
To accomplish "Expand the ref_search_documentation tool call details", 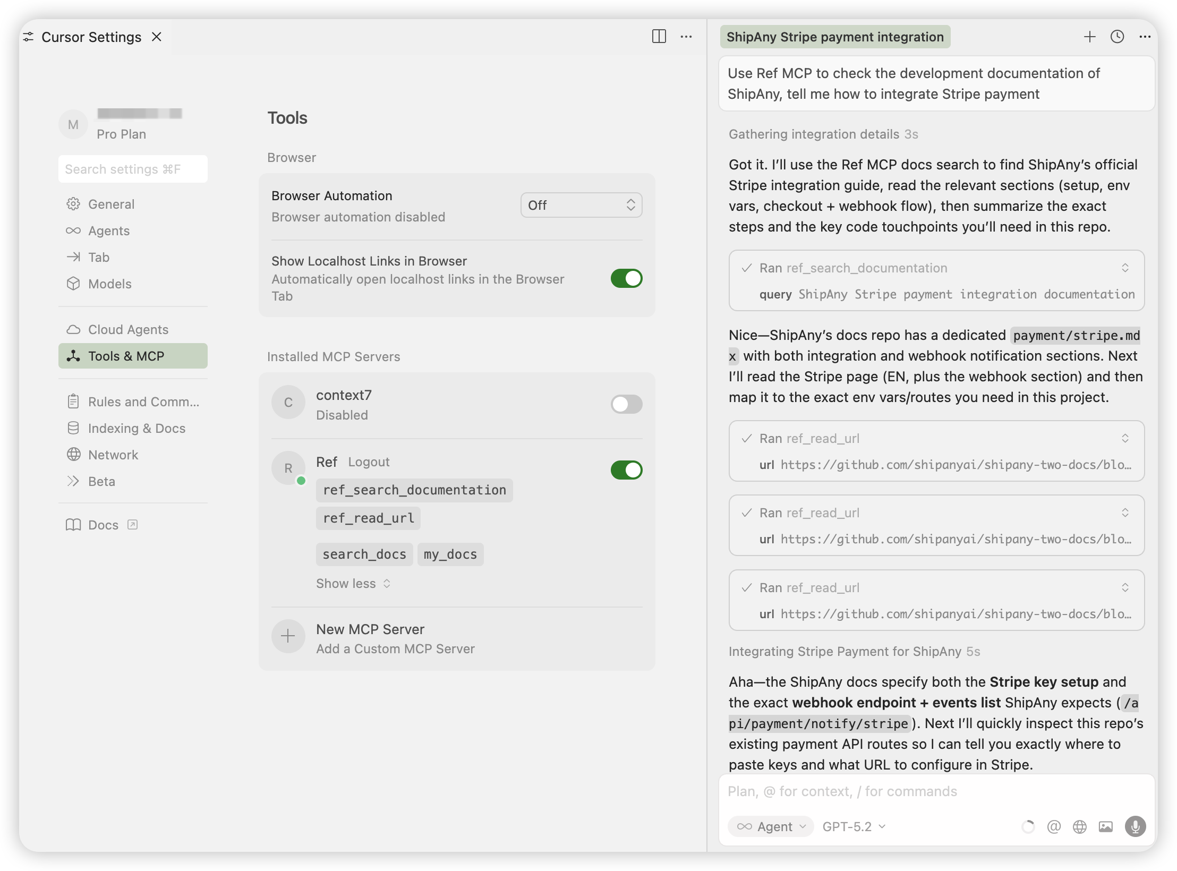I will [x=1124, y=268].
